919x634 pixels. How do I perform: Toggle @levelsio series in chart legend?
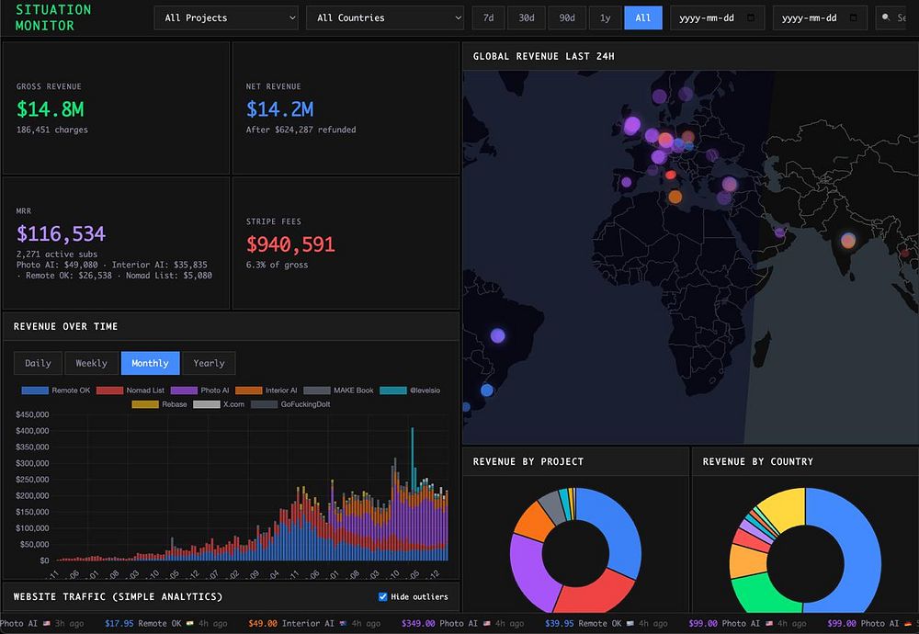410,391
